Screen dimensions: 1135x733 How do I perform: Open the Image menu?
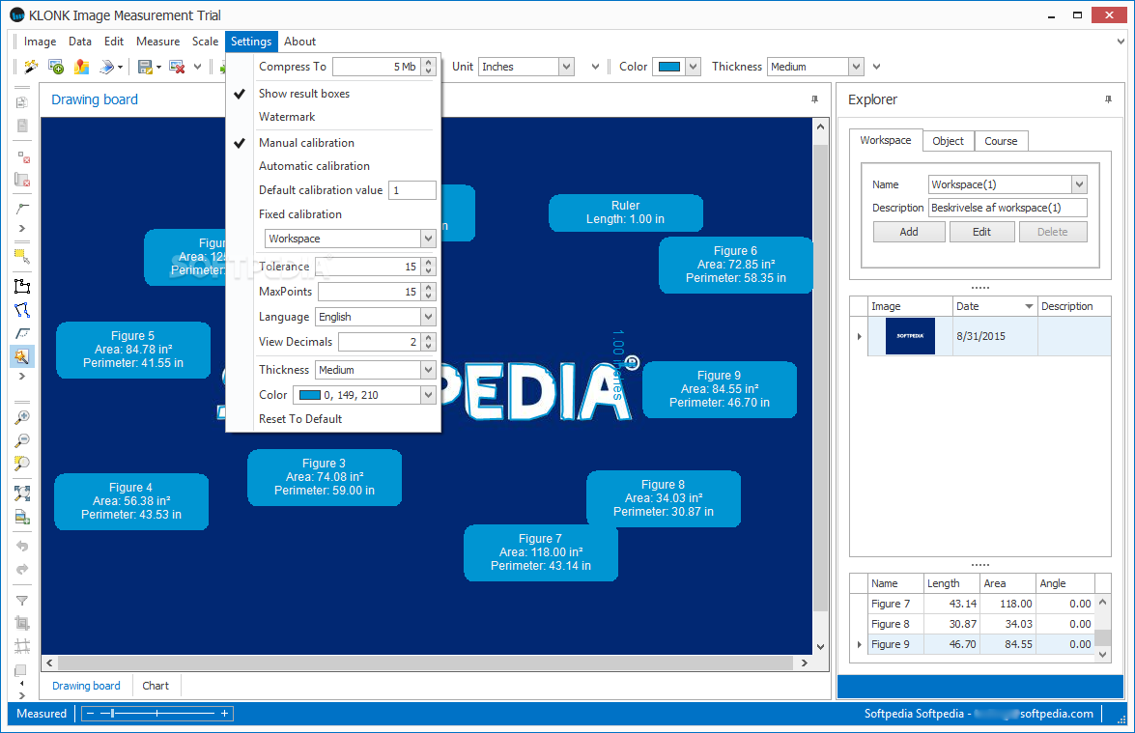click(x=40, y=42)
